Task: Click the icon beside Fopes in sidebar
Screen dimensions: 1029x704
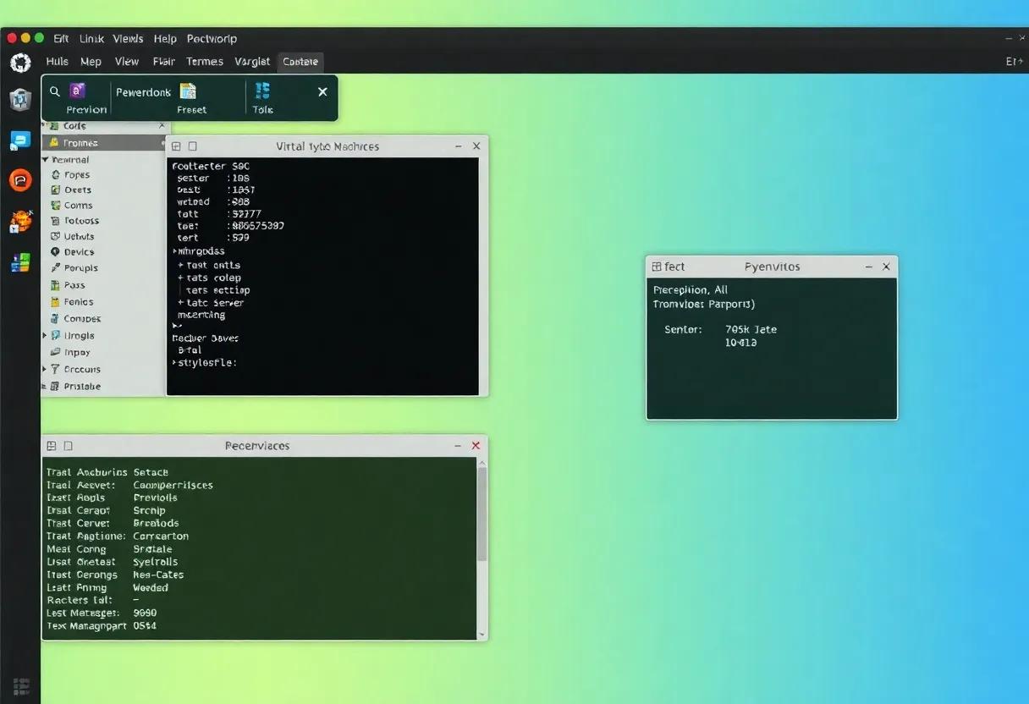Action: click(x=56, y=175)
